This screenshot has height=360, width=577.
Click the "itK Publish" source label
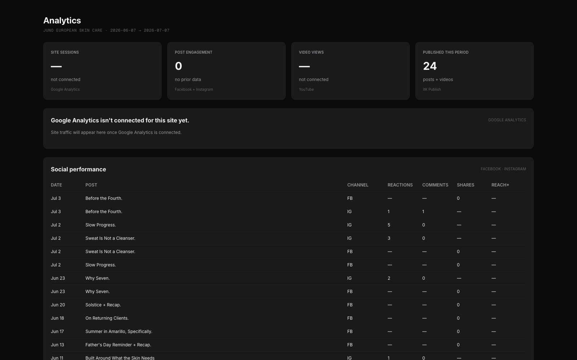pos(432,89)
